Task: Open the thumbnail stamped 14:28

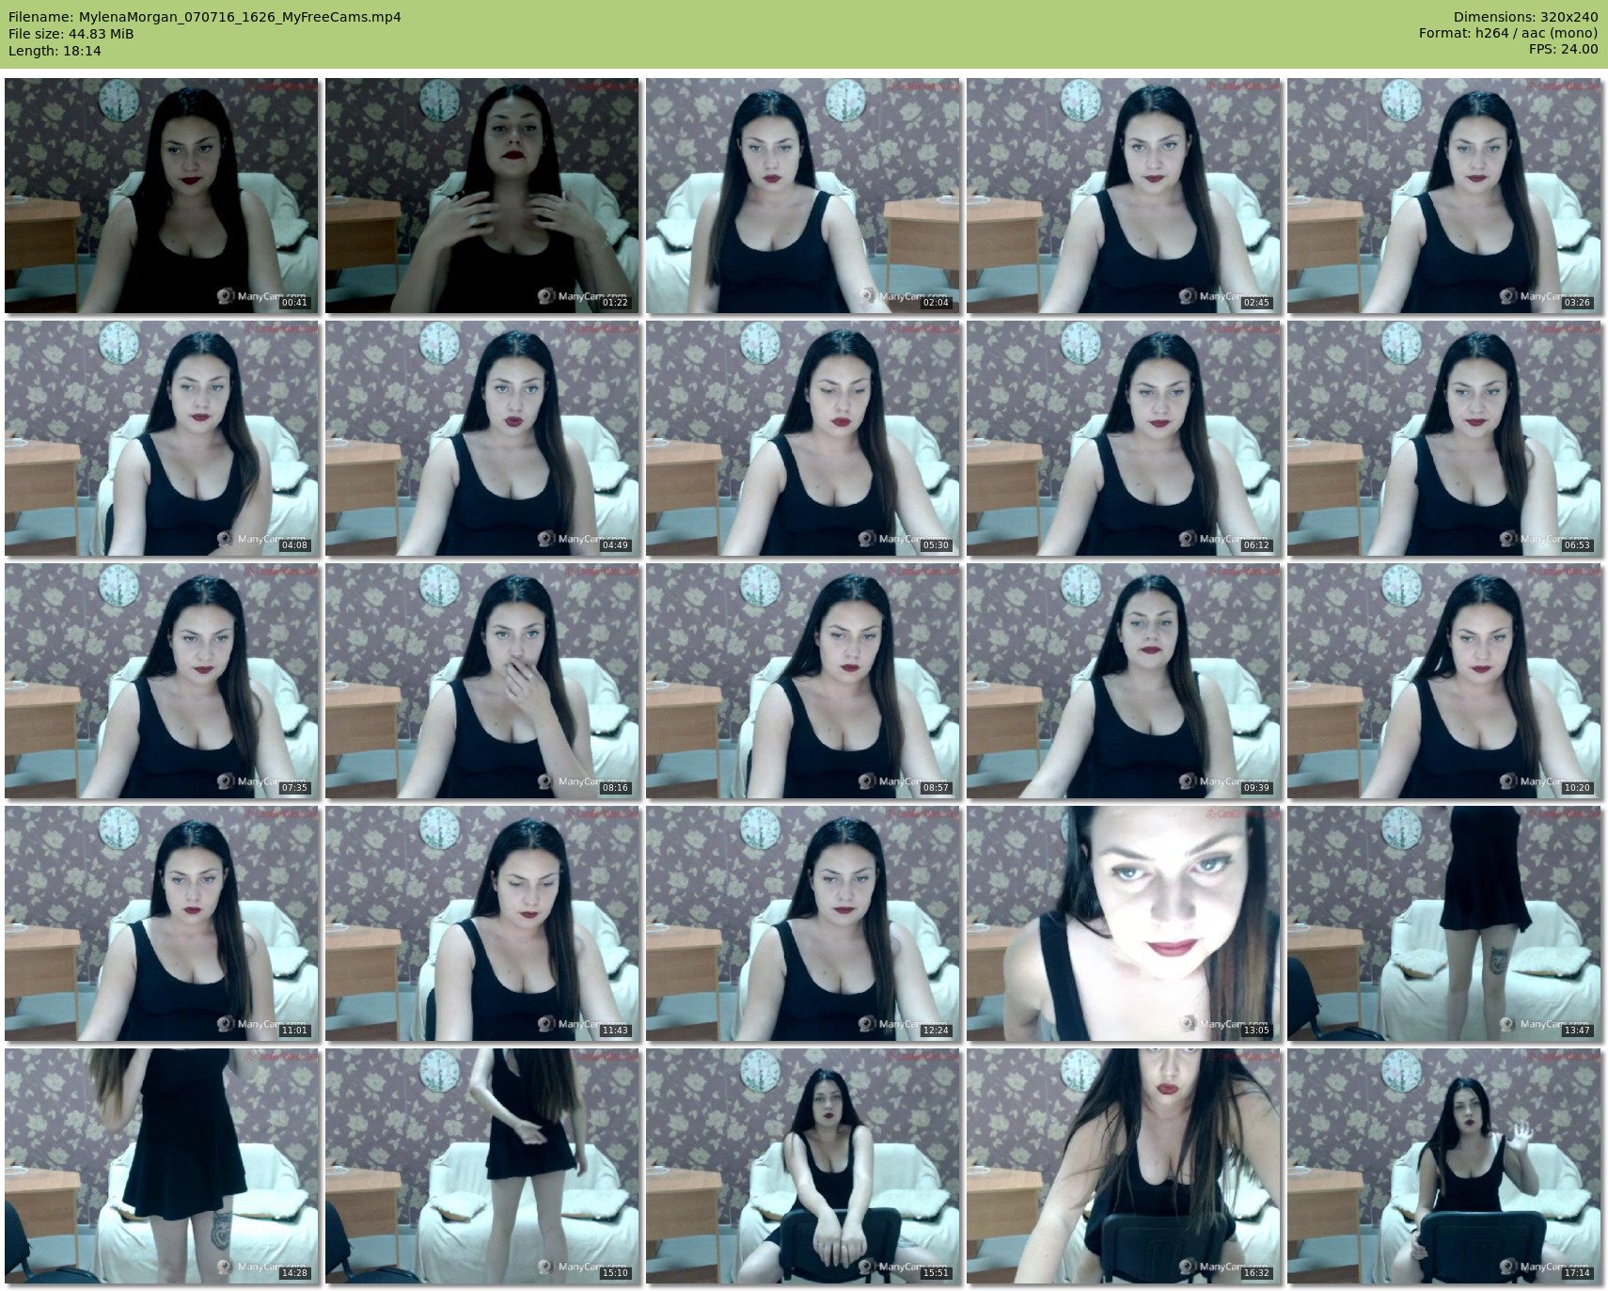Action: pos(161,1166)
